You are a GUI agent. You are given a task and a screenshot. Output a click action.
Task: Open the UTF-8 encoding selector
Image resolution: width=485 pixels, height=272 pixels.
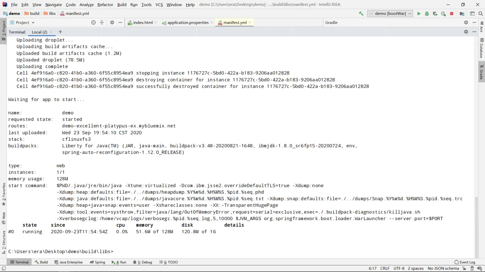pos(399,268)
